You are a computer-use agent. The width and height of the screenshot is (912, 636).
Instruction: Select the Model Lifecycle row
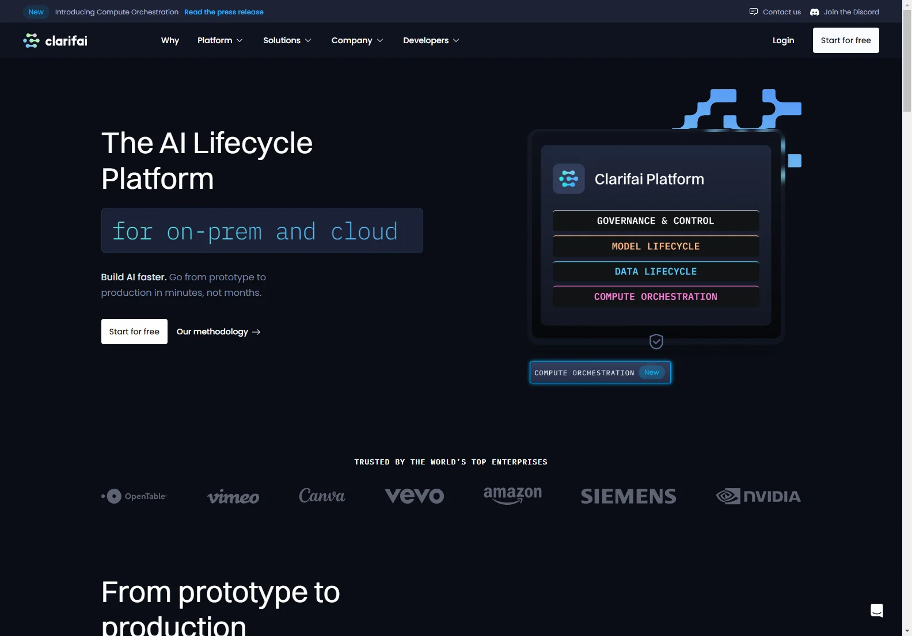pyautogui.click(x=656, y=246)
